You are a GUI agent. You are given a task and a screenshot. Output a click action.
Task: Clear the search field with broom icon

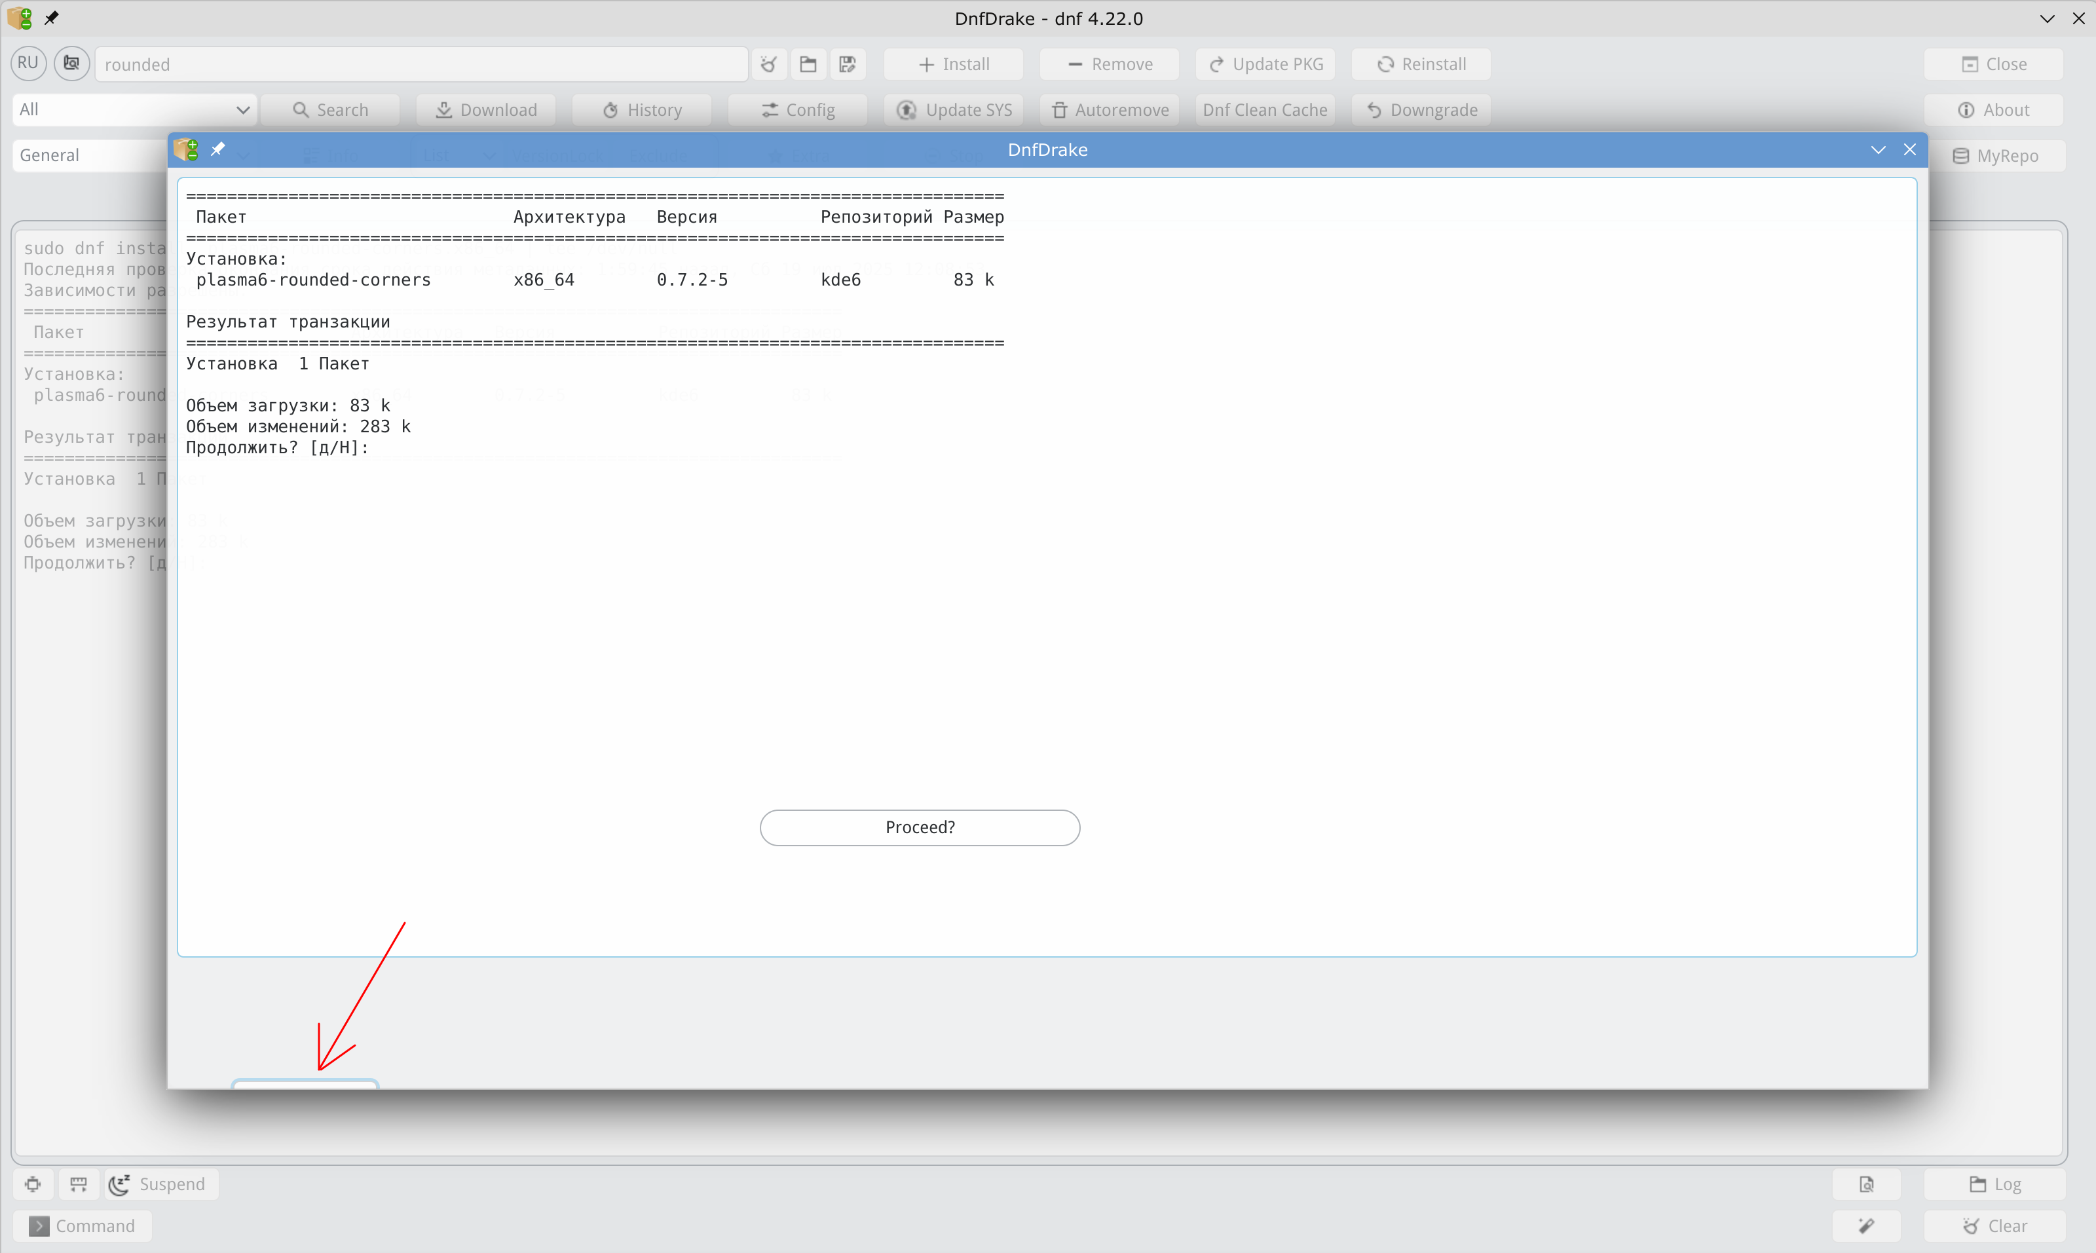pyautogui.click(x=768, y=64)
